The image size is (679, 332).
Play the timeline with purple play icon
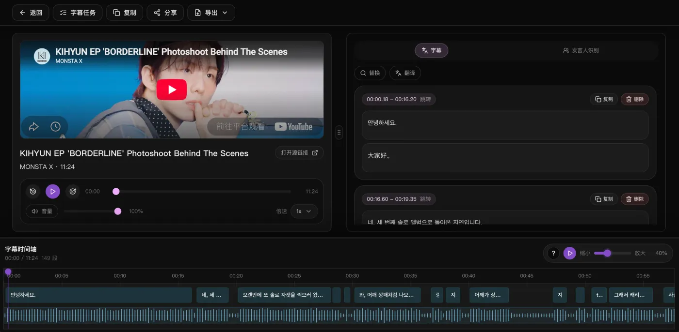coord(569,253)
